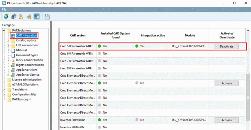Expand the AppServer Service tree node
The width and height of the screenshot is (251, 130).
(x=8, y=75)
